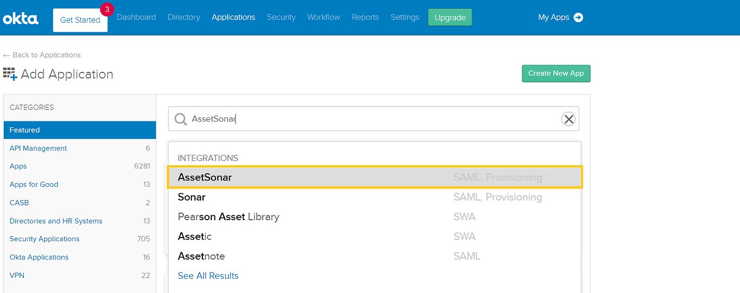The image size is (740, 293).
Task: Click the 705 Security Applications count
Action: (144, 239)
